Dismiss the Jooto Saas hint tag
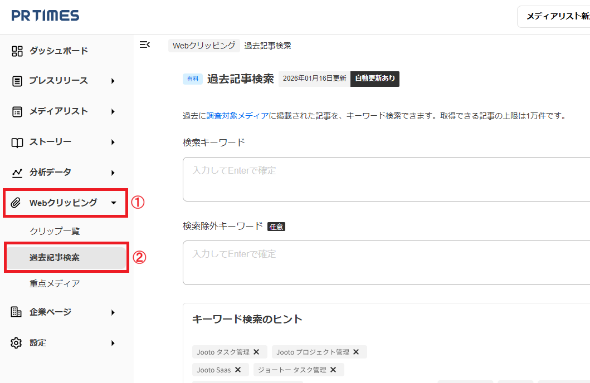 237,369
